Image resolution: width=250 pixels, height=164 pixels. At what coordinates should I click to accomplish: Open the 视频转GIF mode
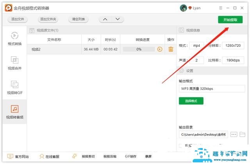click(14, 87)
